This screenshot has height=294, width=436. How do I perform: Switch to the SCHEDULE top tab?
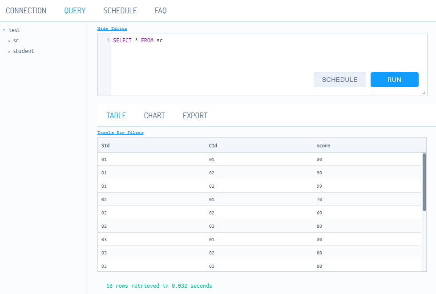pos(120,11)
